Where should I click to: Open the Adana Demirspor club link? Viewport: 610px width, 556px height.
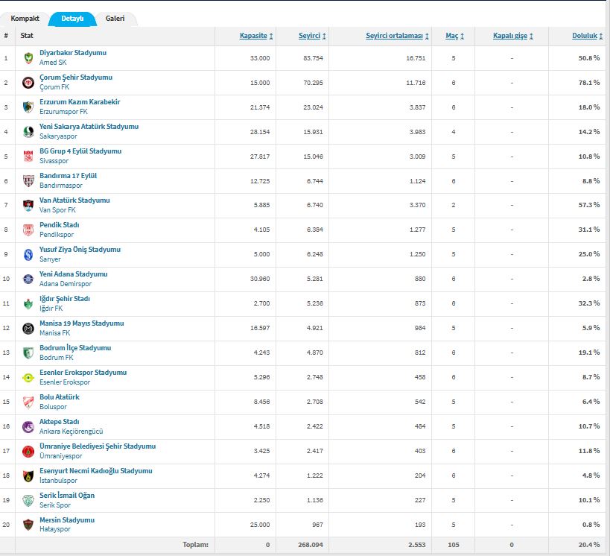(x=66, y=284)
